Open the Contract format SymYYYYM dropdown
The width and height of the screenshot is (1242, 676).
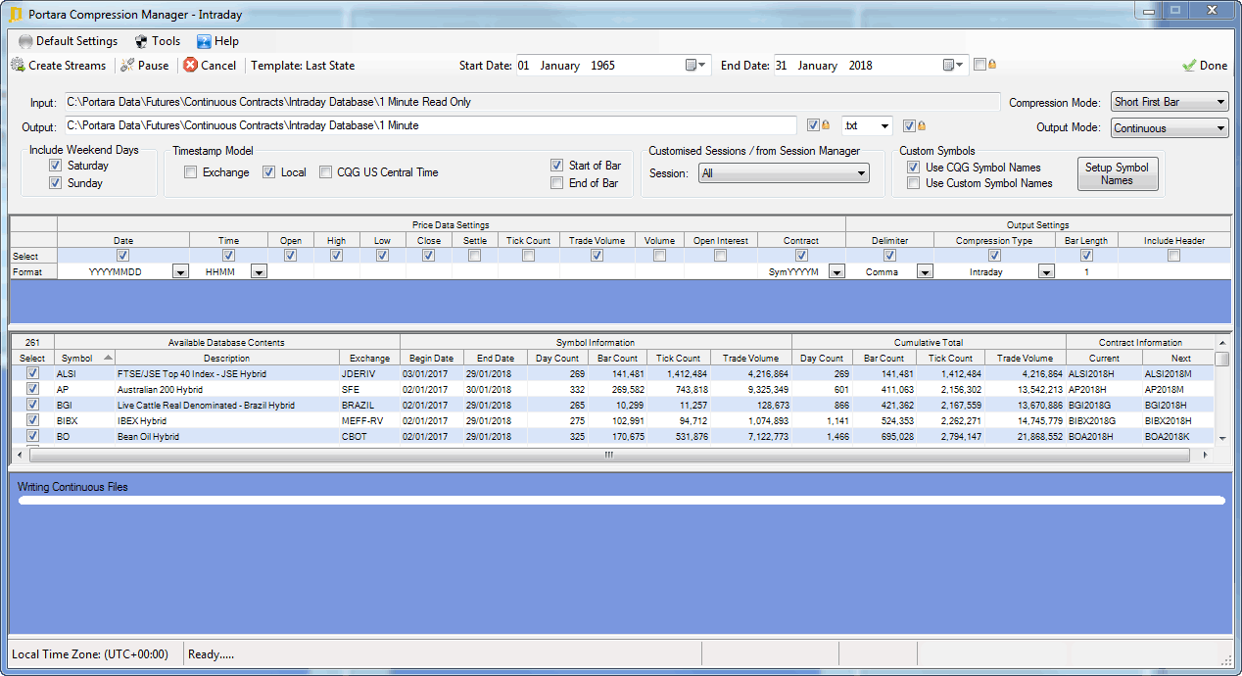[x=836, y=272]
